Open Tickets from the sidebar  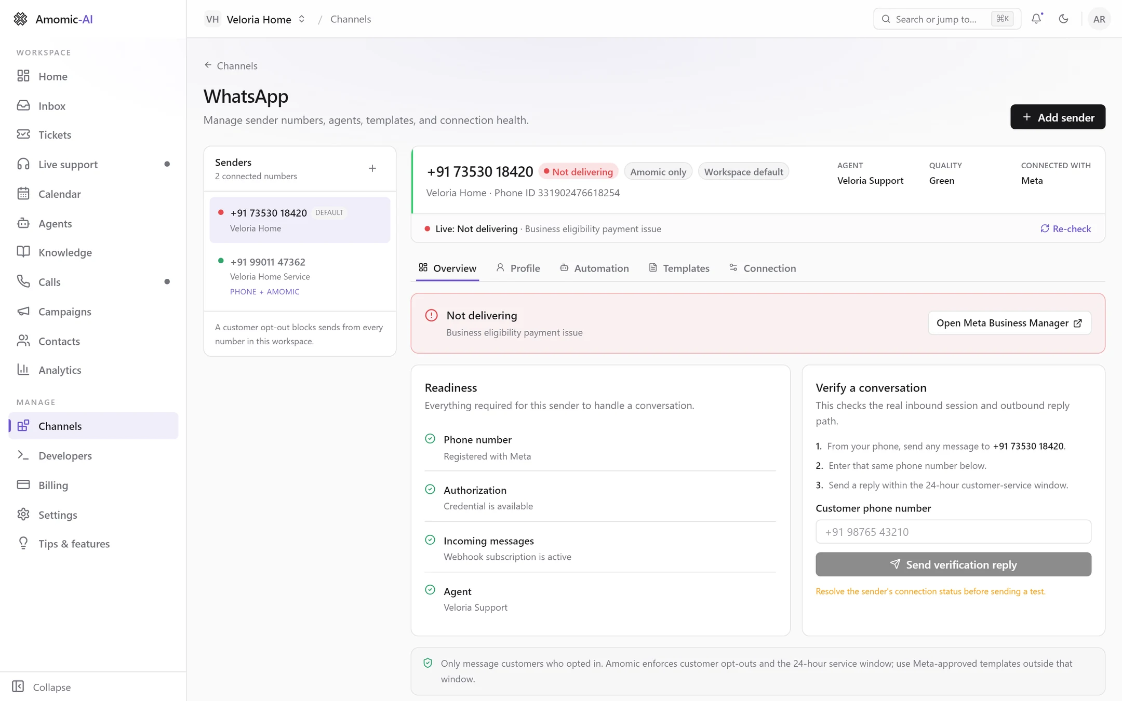94,135
